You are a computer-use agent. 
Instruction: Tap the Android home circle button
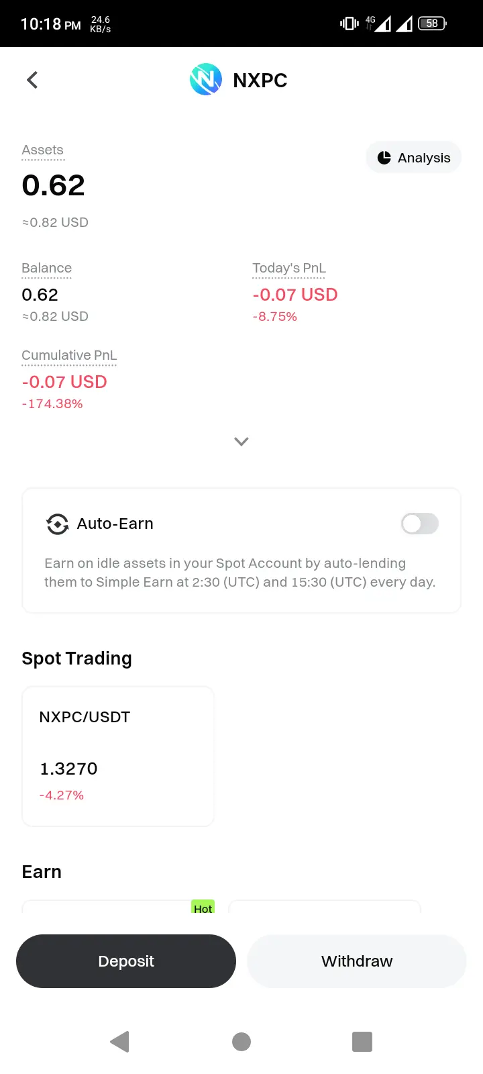[x=241, y=1042]
